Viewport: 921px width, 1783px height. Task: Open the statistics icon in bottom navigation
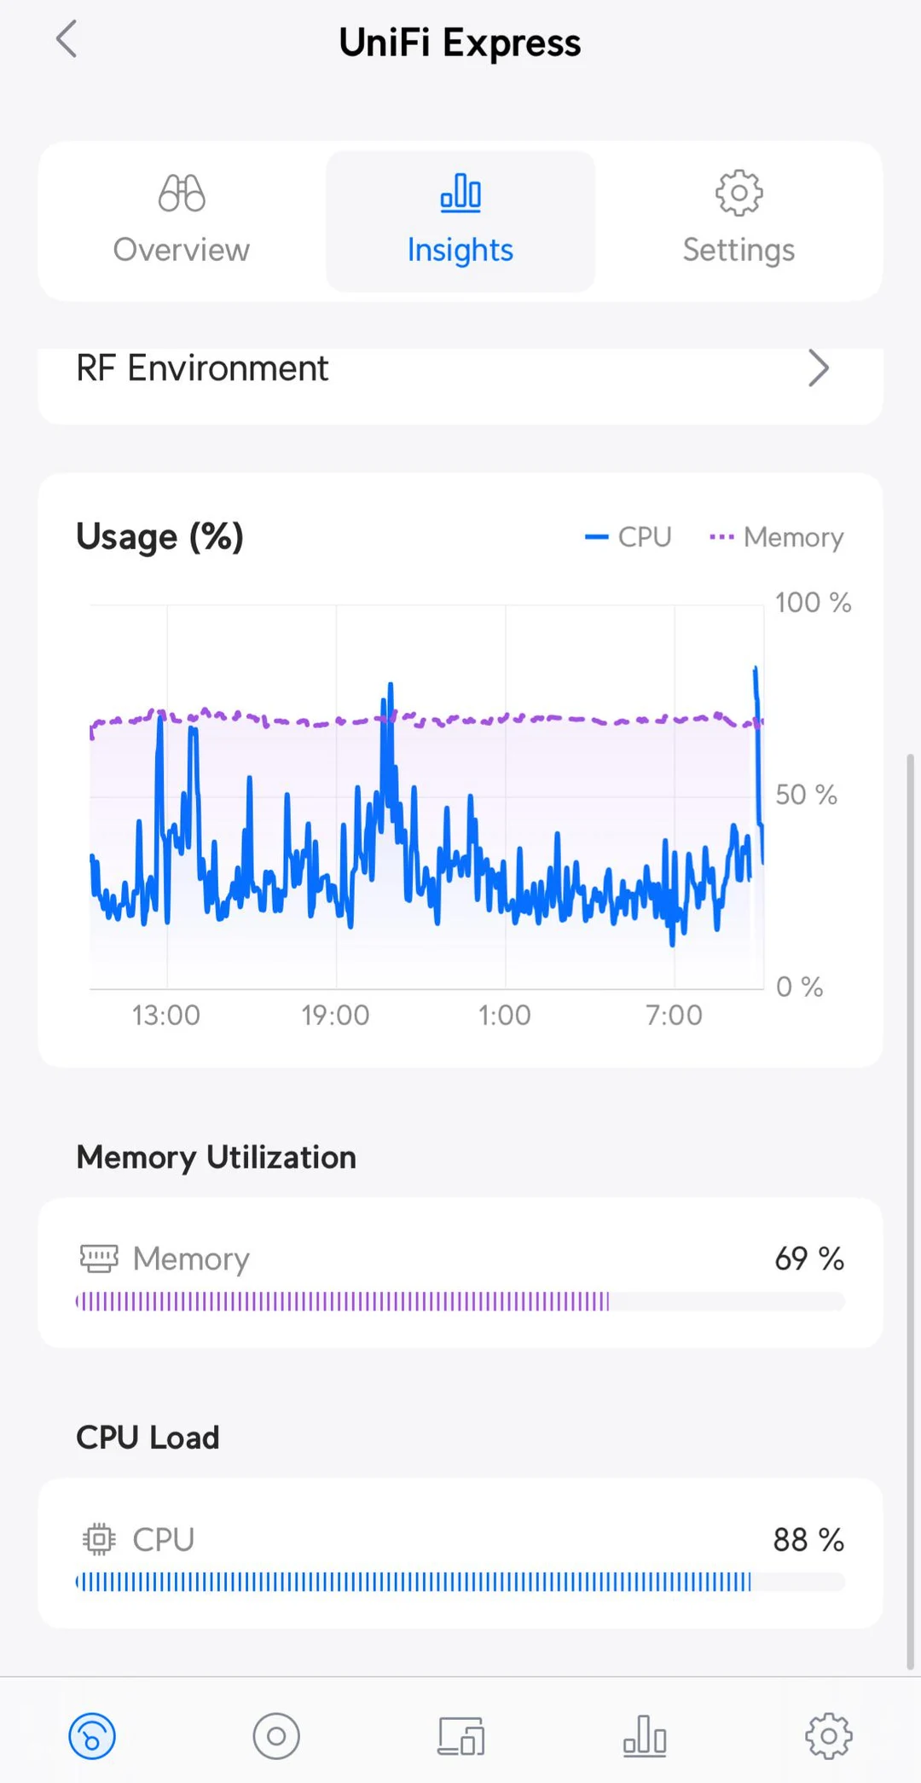click(x=645, y=1735)
